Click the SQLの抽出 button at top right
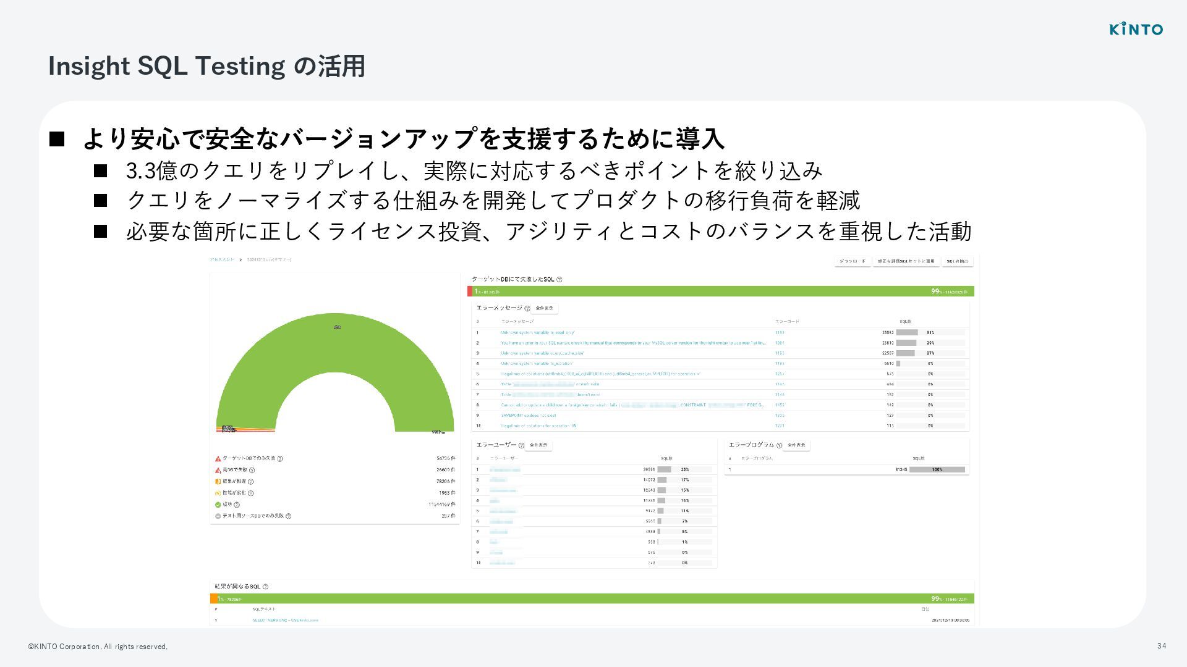The image size is (1187, 667). pos(958,261)
